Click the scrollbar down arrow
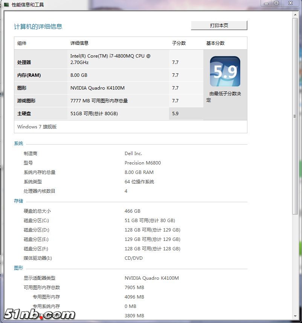This screenshot has height=323, width=302. pos(295,315)
